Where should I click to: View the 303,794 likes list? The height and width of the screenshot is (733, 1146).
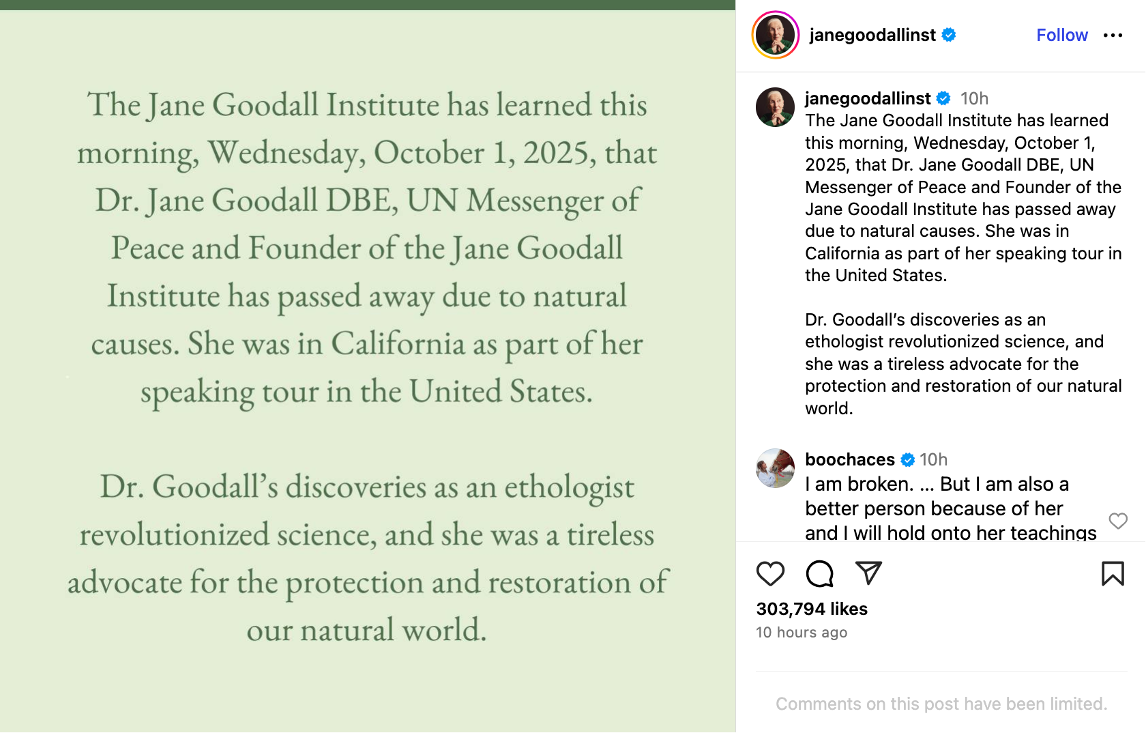812,609
